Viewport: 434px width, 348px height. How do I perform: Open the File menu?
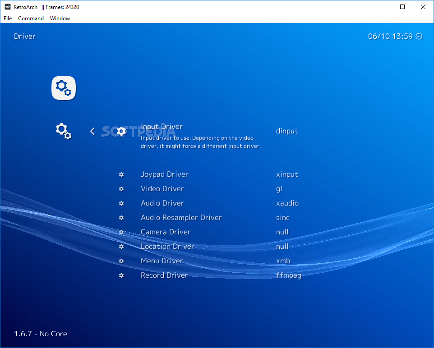tap(8, 18)
